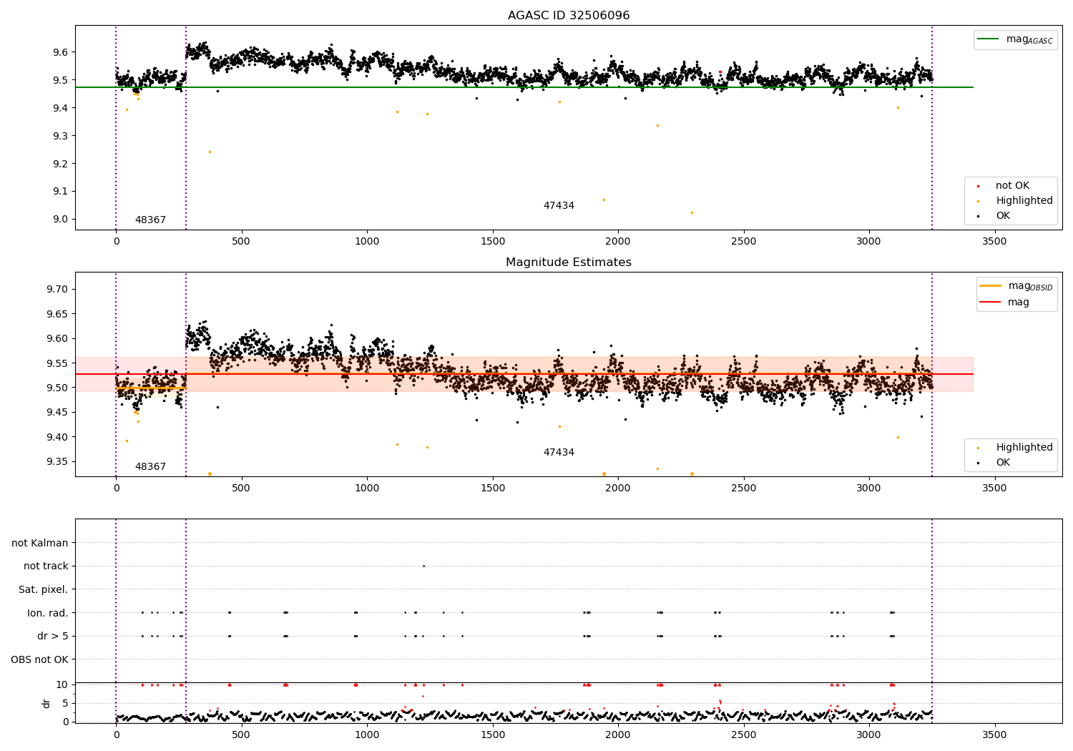This screenshot has height=751, width=1073.
Task: Click the 'Highlighted' legend entry in top plot
Action: tap(1024, 201)
